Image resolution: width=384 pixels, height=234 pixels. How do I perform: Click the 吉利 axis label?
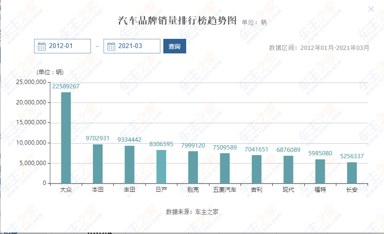click(x=257, y=190)
